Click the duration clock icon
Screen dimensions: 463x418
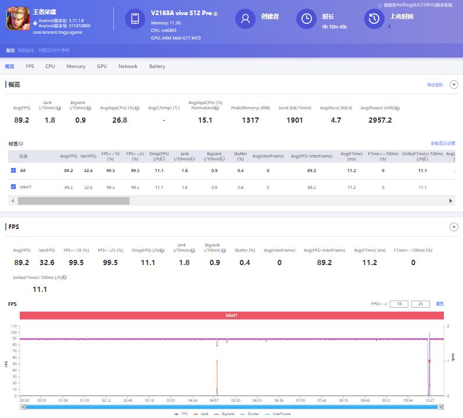click(306, 19)
